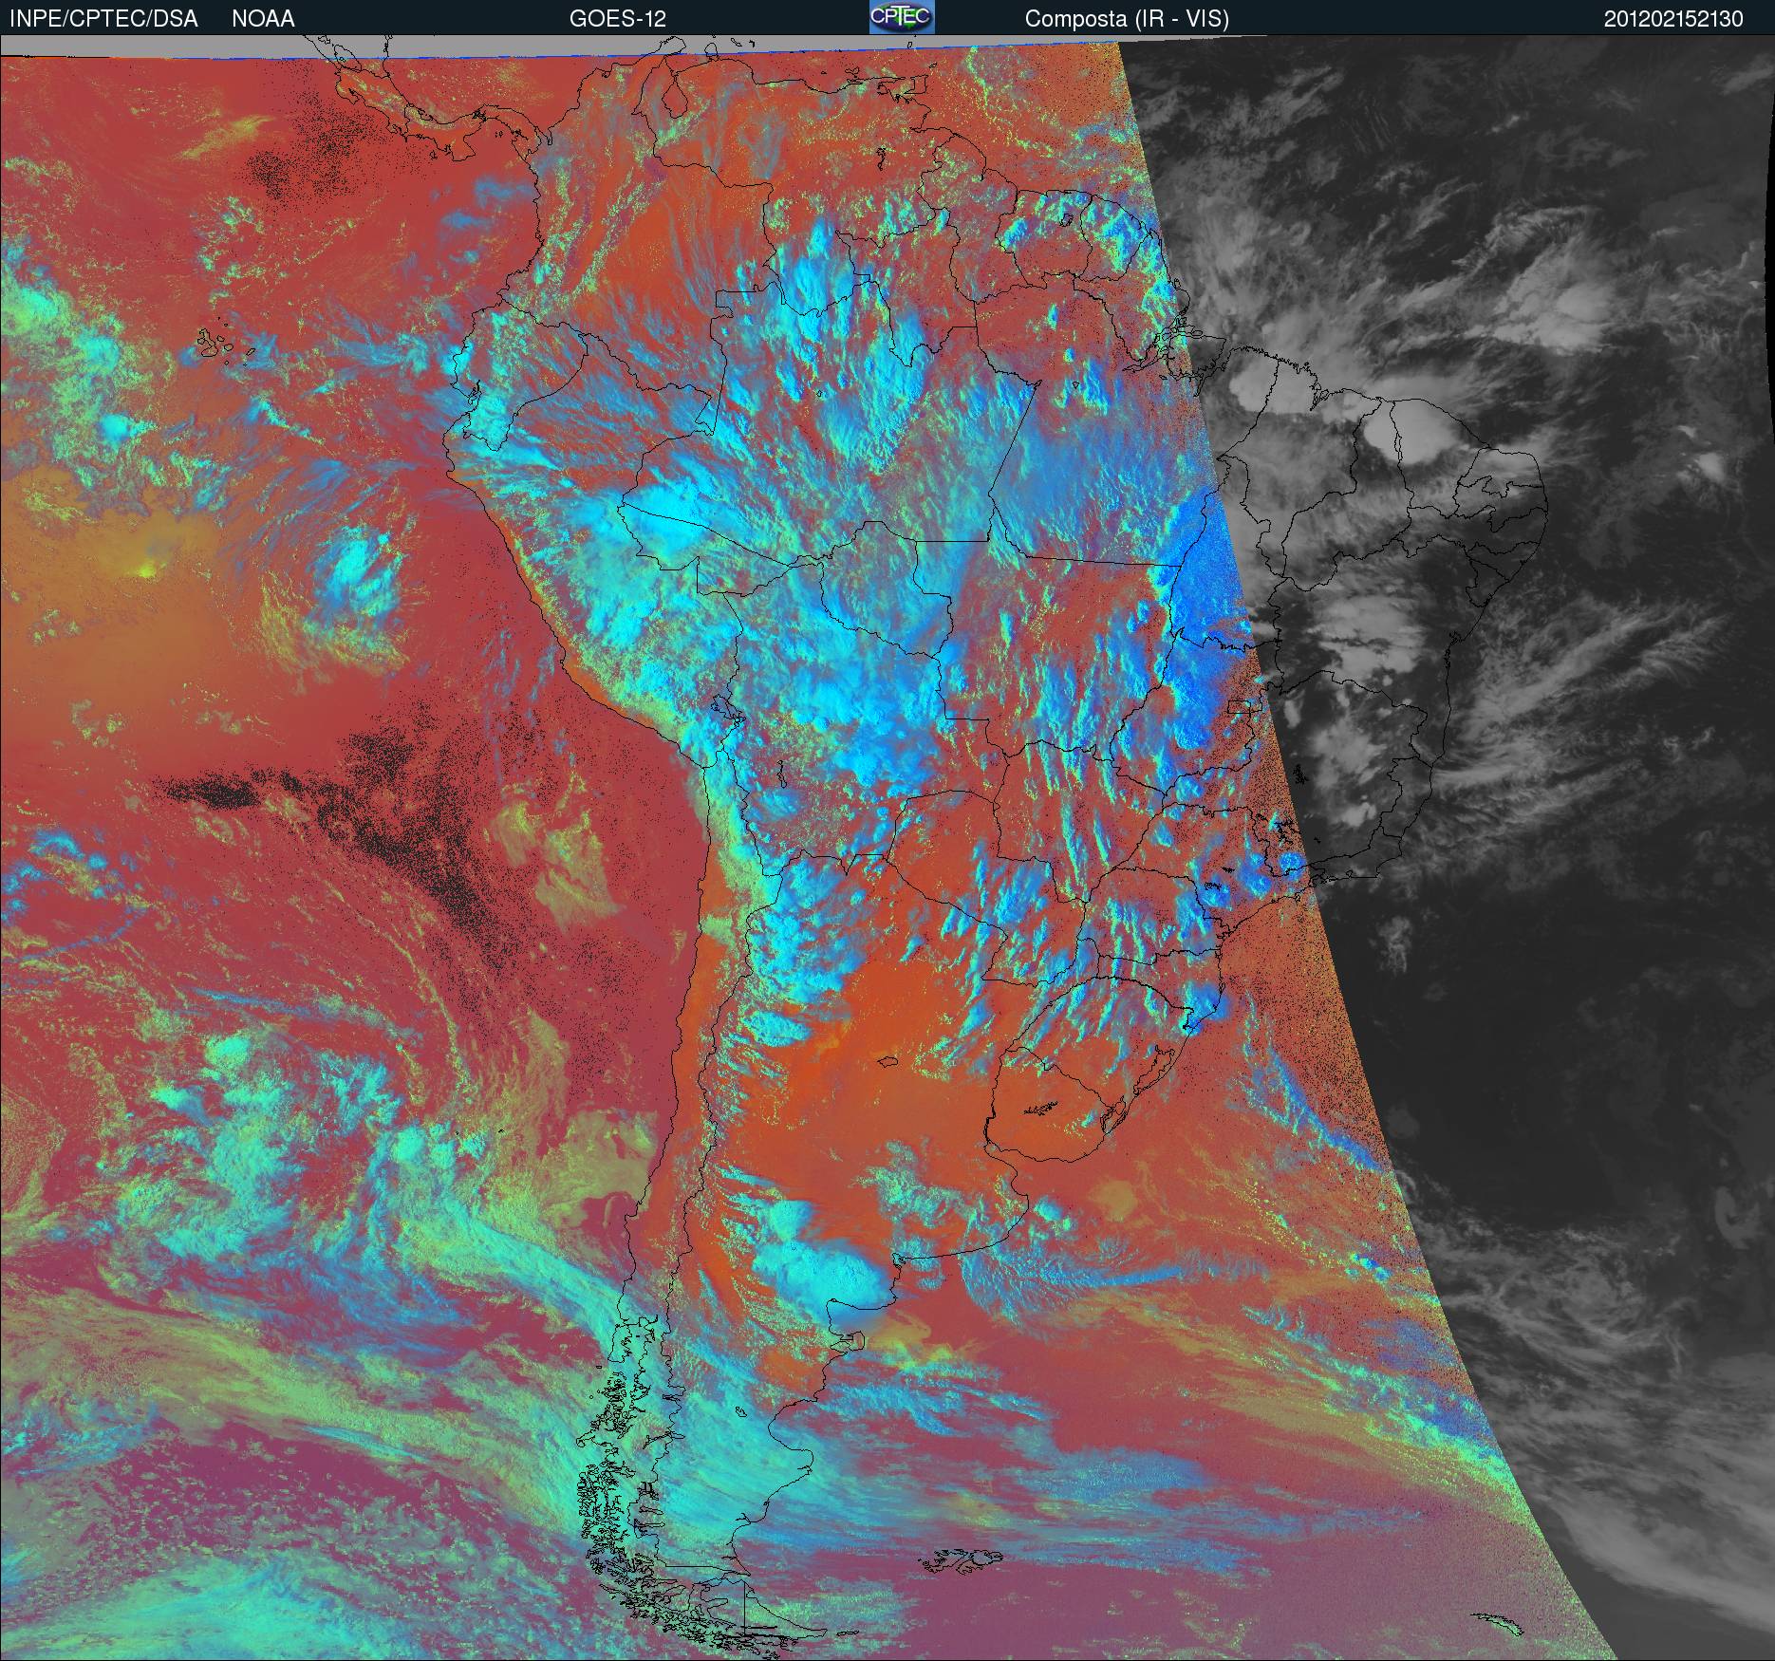The height and width of the screenshot is (1661, 1775).
Task: Click the timestamp 201202152130
Action: 1673,19
